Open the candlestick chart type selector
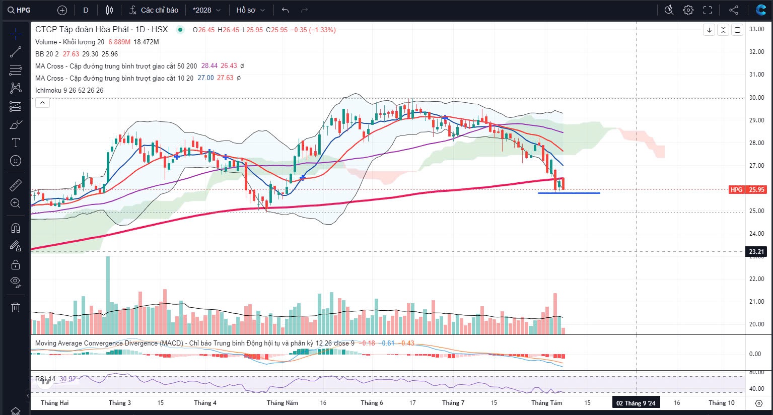 click(x=110, y=10)
